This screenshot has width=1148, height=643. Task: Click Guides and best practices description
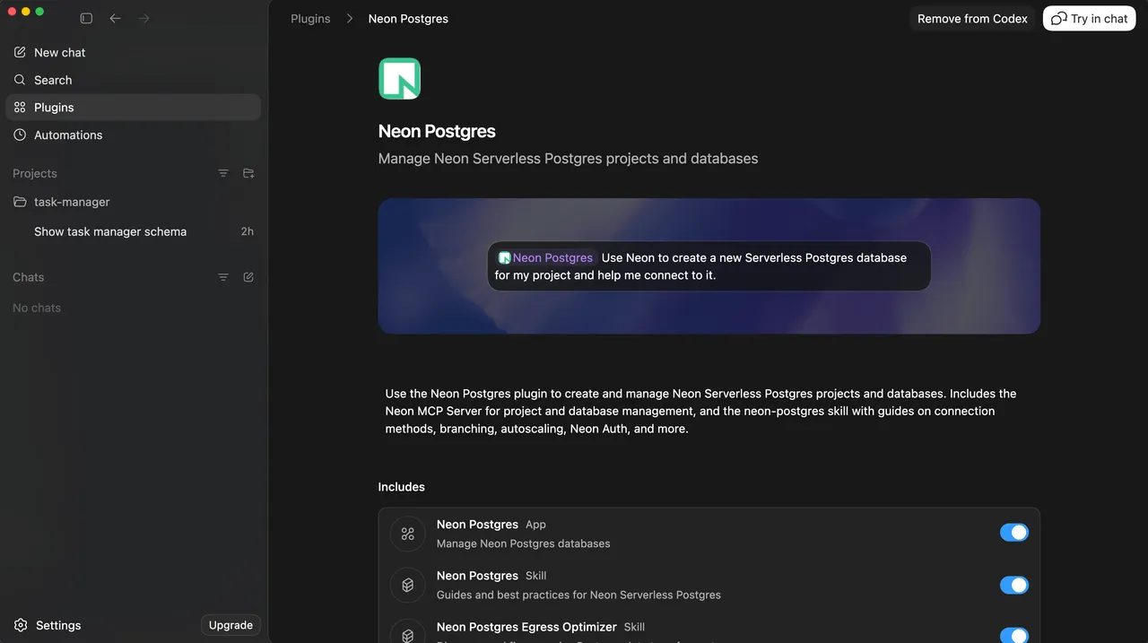pyautogui.click(x=578, y=595)
